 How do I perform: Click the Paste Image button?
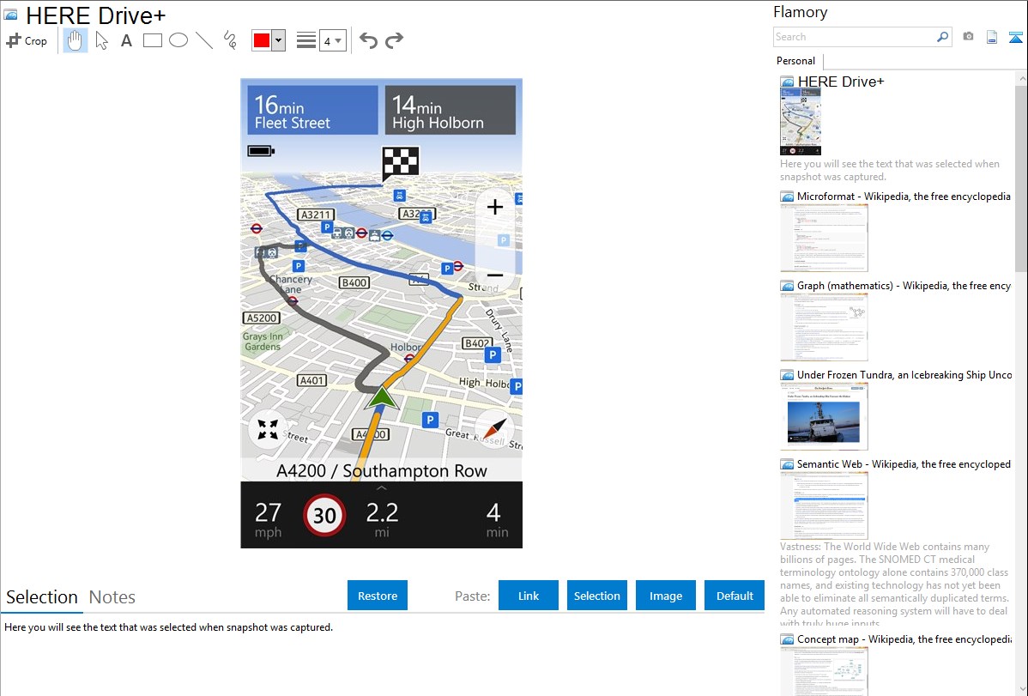665,596
